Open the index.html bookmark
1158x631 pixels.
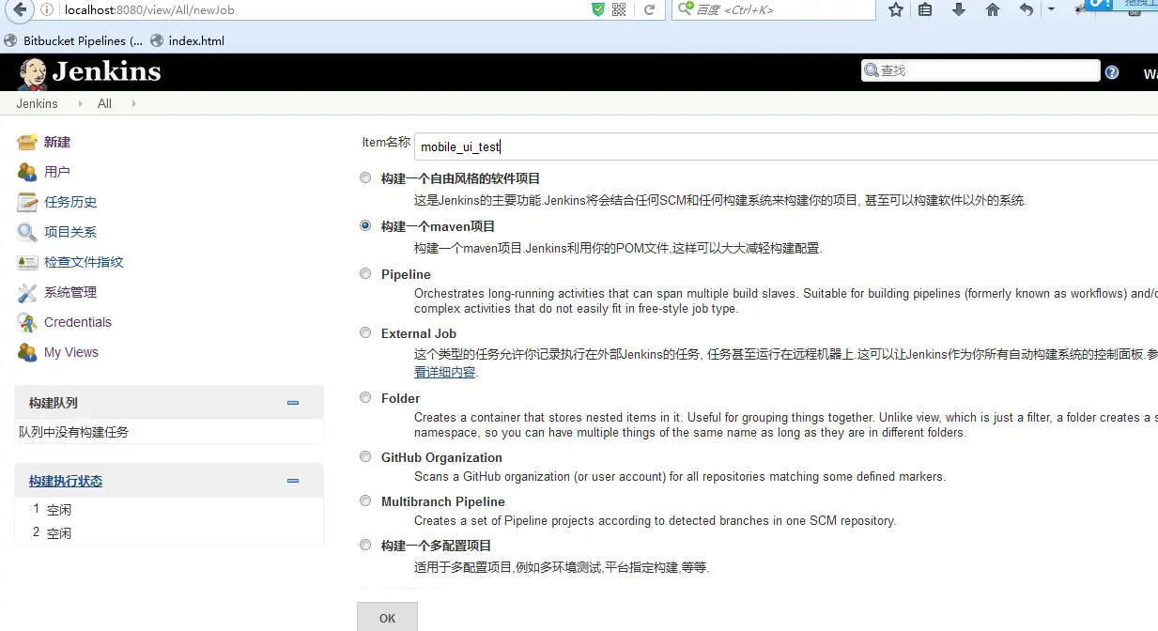point(187,41)
